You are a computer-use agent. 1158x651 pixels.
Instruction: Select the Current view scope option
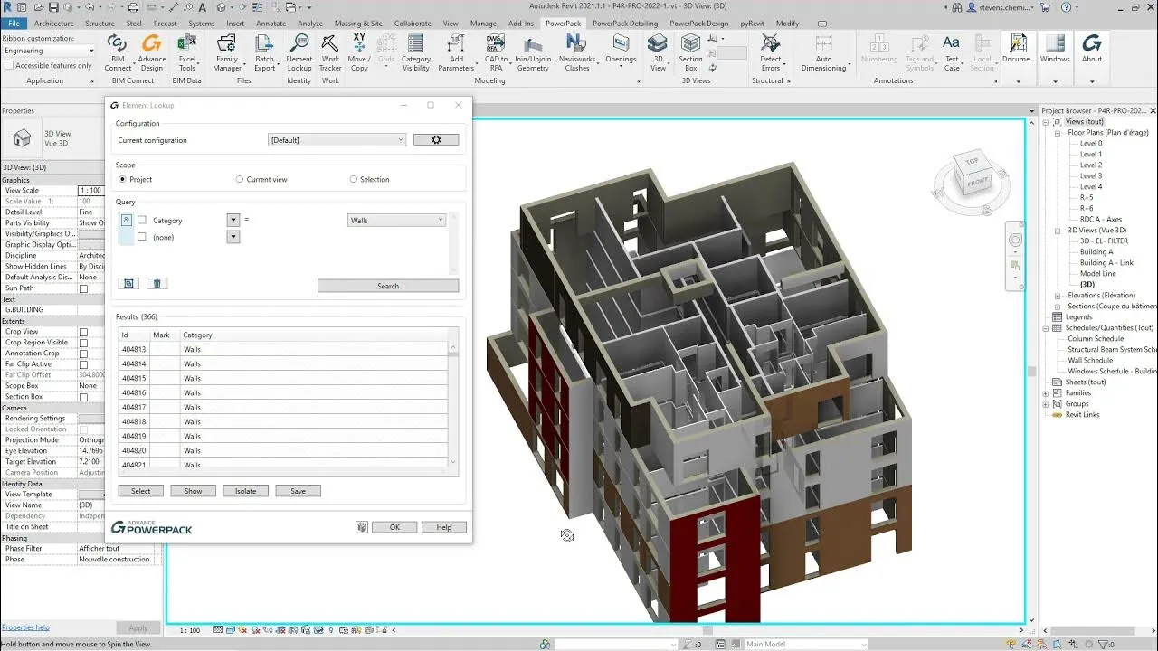tap(240, 179)
